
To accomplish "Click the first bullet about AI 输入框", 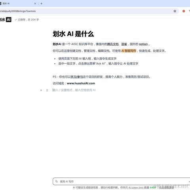I will (x=87, y=59).
